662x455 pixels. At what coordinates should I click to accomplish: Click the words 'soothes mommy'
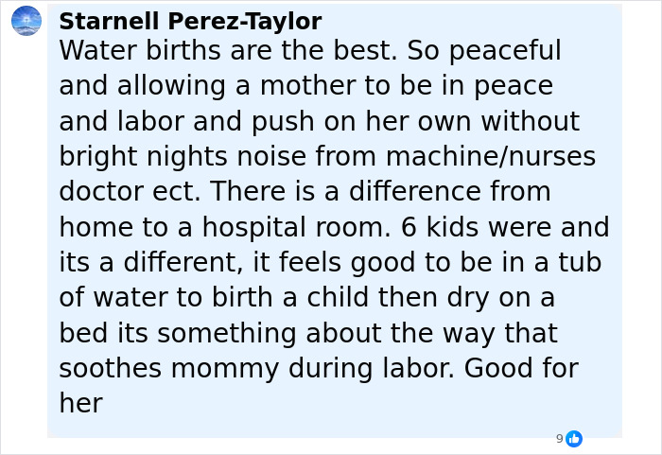tap(169, 370)
